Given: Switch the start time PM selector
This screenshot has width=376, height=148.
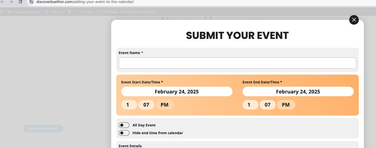Looking at the screenshot, I should pos(164,105).
